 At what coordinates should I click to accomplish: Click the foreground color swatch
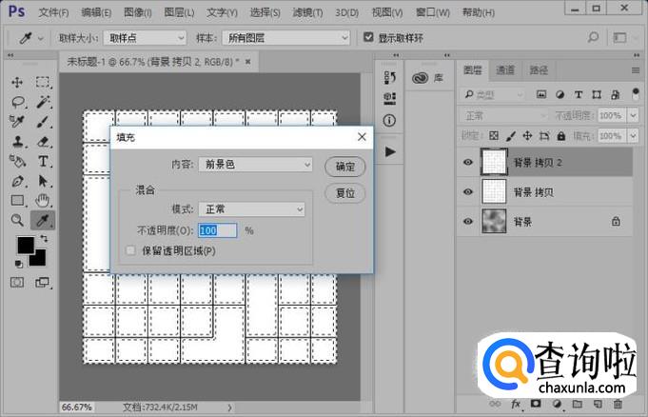tap(25, 246)
